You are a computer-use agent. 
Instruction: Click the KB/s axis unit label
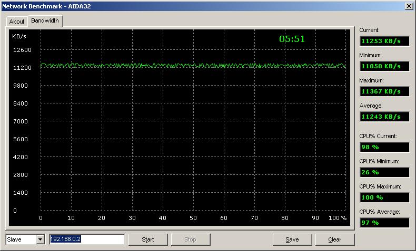(x=19, y=36)
